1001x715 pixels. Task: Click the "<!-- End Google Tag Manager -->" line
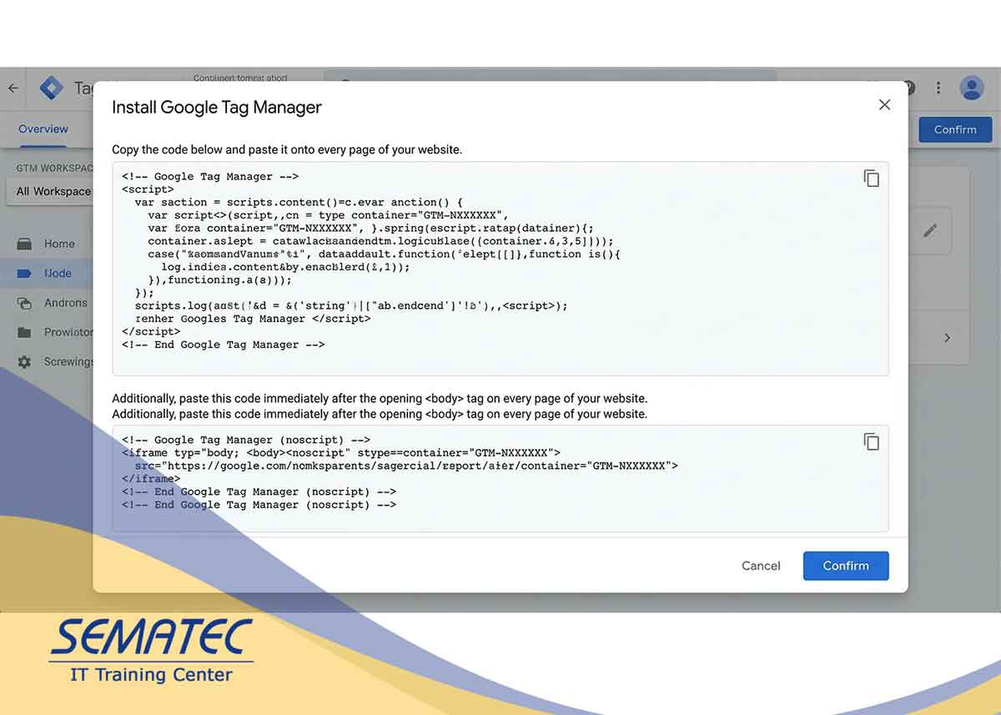coord(224,345)
